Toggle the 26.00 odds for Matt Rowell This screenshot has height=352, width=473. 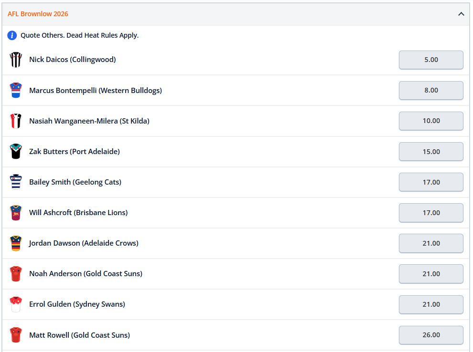[x=430, y=335]
